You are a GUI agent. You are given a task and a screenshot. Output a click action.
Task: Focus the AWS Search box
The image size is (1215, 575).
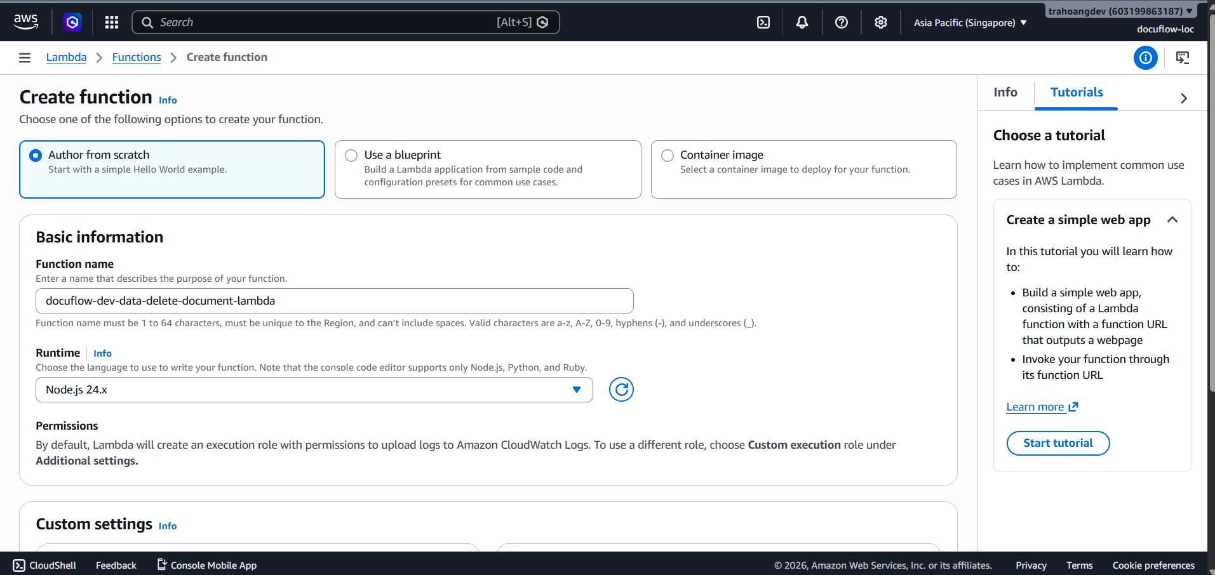pyautogui.click(x=346, y=22)
